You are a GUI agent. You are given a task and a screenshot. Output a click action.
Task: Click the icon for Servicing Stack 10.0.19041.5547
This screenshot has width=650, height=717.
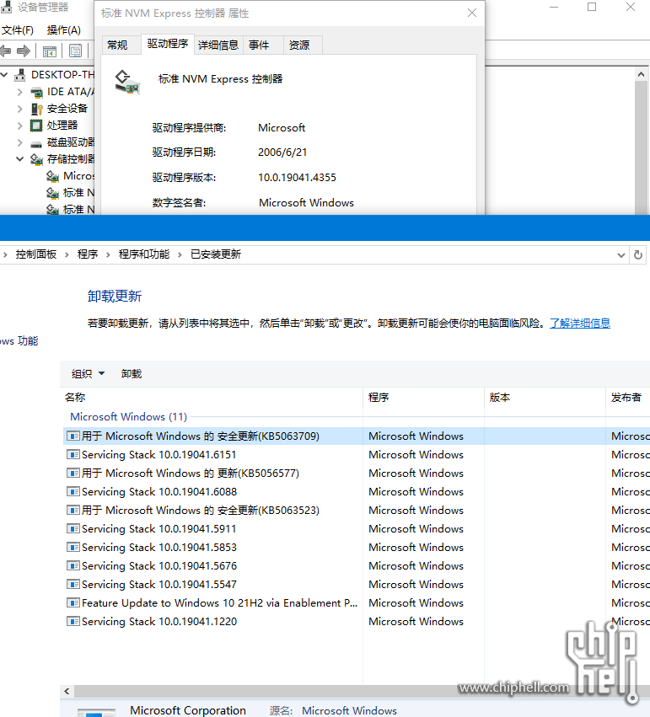tap(73, 585)
